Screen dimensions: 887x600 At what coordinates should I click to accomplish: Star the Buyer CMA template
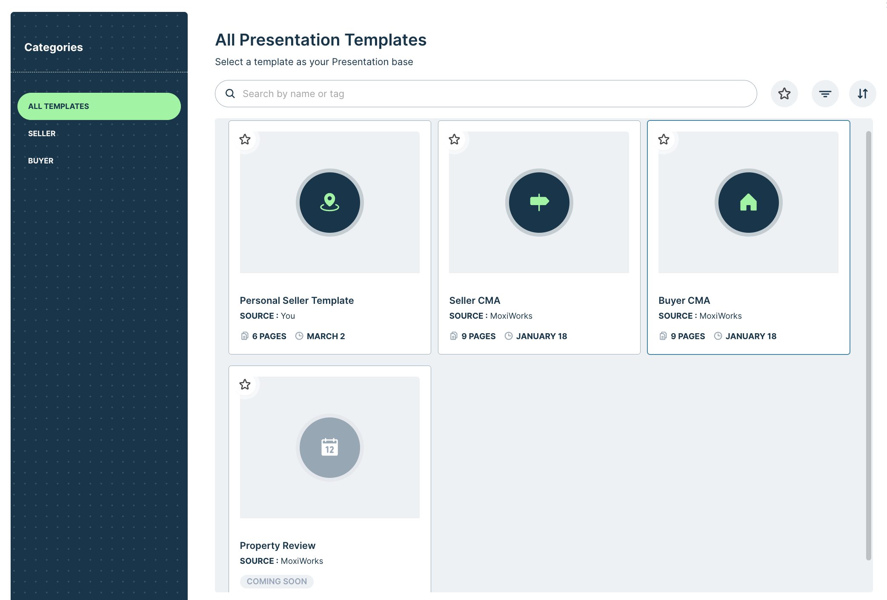tap(664, 140)
